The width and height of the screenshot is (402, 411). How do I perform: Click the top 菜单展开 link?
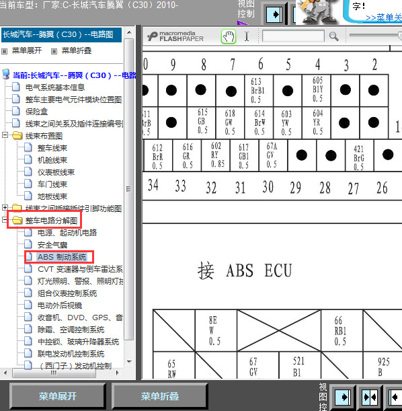tap(27, 50)
